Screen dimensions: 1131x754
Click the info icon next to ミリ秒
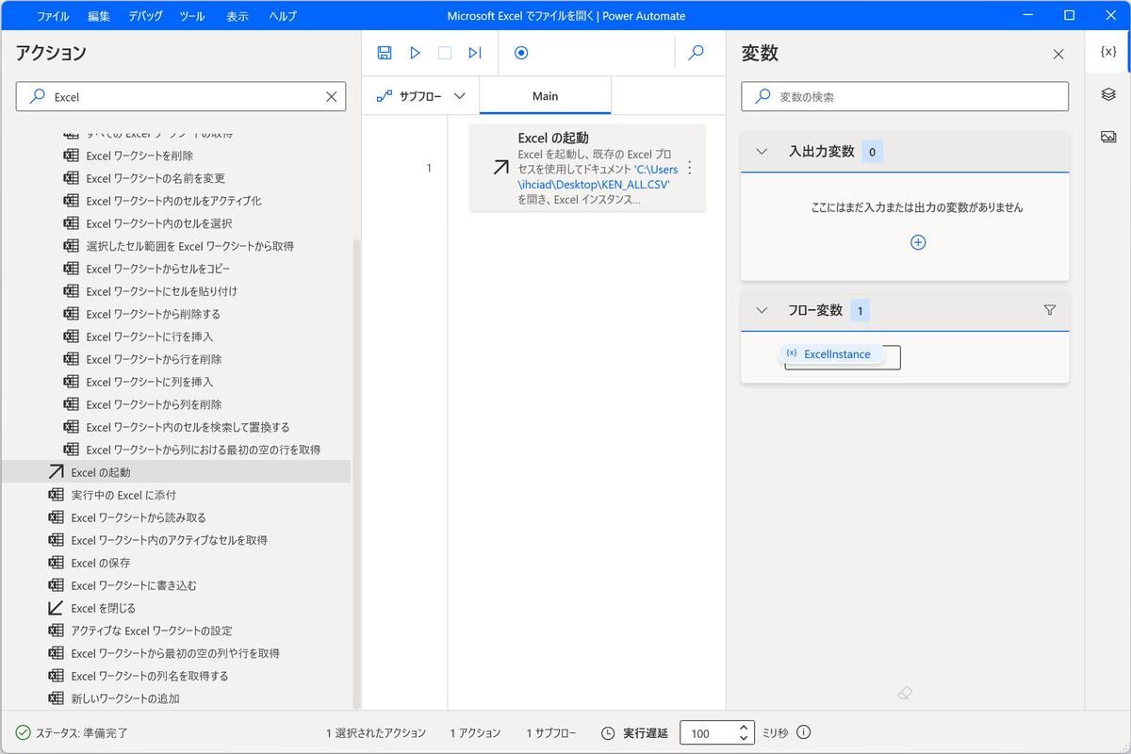tap(804, 732)
